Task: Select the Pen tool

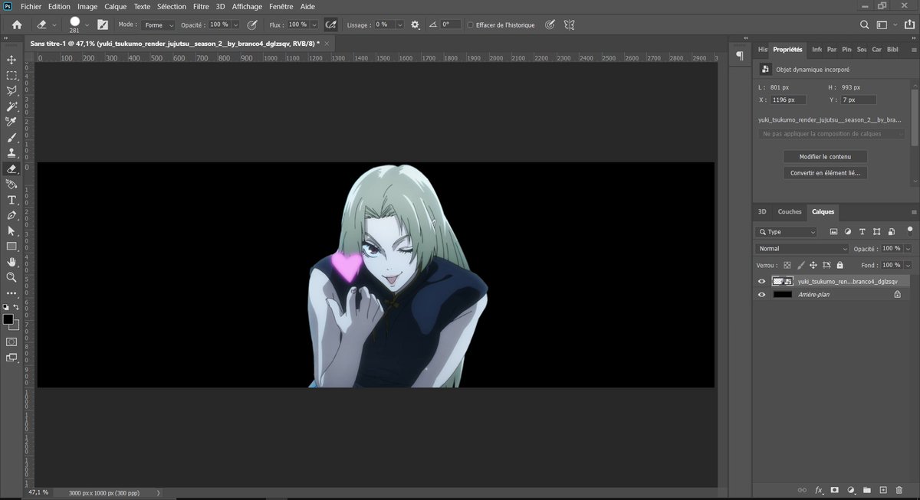Action: [11, 215]
